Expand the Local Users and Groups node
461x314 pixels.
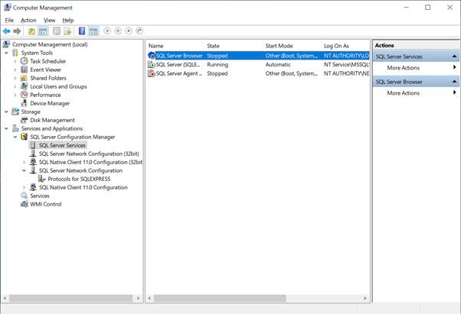(15, 86)
